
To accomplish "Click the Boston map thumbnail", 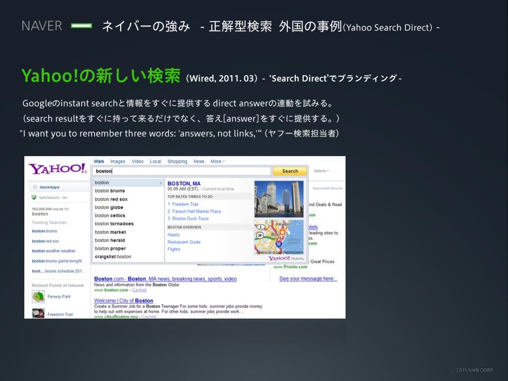I will pos(279,237).
